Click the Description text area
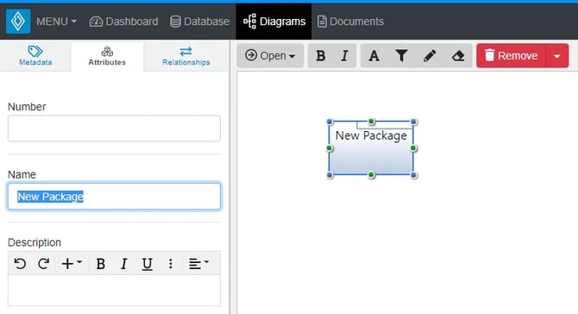 pyautogui.click(x=114, y=291)
